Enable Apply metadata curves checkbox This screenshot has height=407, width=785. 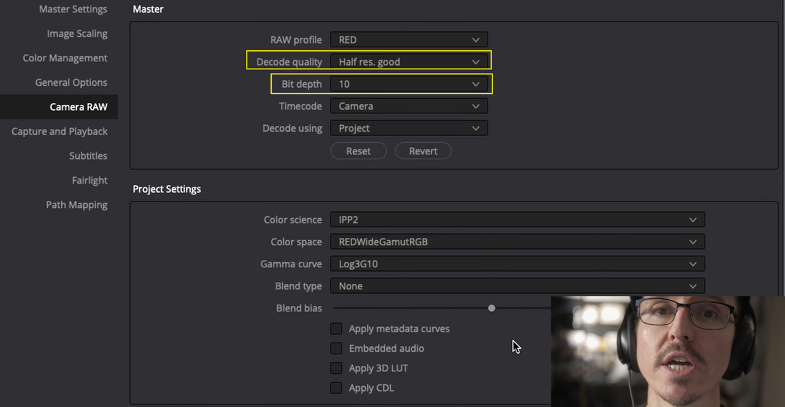(336, 329)
